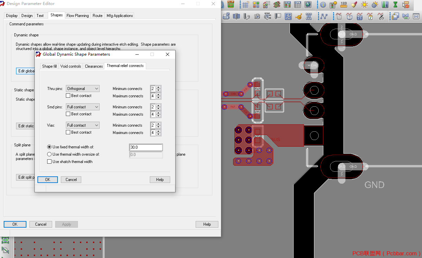Increase Smd pins Minimum connects
Screen dimensions: 422x258
point(159,106)
